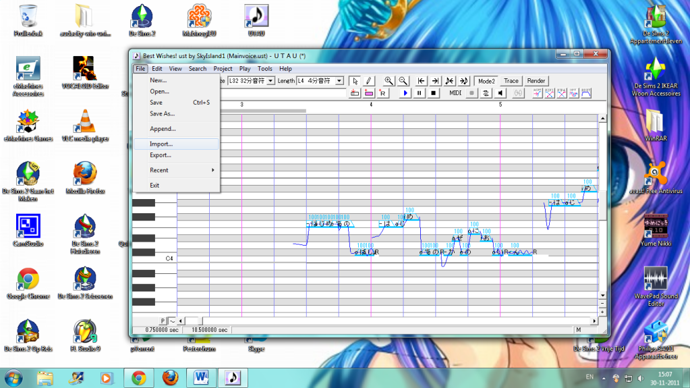The height and width of the screenshot is (388, 690).
Task: Toggle the small 'P' button at bottom-left
Action: pos(163,320)
